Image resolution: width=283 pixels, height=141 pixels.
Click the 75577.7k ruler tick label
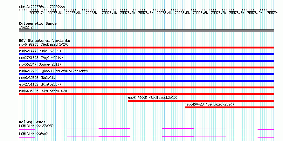(x=37, y=13)
